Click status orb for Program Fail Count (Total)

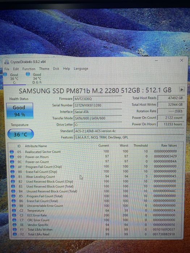point(13,196)
